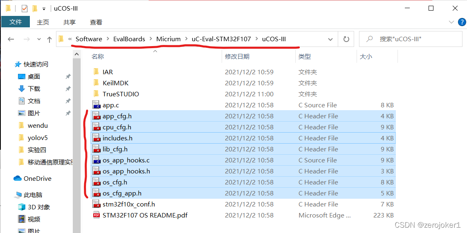Open the yolov5 folder in the sidebar
Screen dimensions: 467x233
click(33, 138)
